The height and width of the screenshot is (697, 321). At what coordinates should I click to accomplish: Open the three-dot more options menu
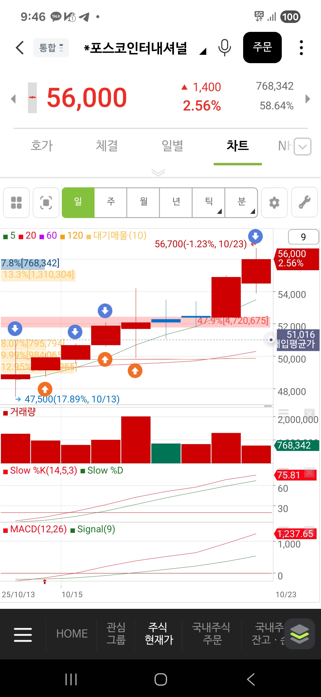(x=301, y=48)
